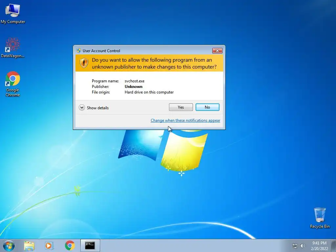Close the User Account Control dialog

(217, 51)
